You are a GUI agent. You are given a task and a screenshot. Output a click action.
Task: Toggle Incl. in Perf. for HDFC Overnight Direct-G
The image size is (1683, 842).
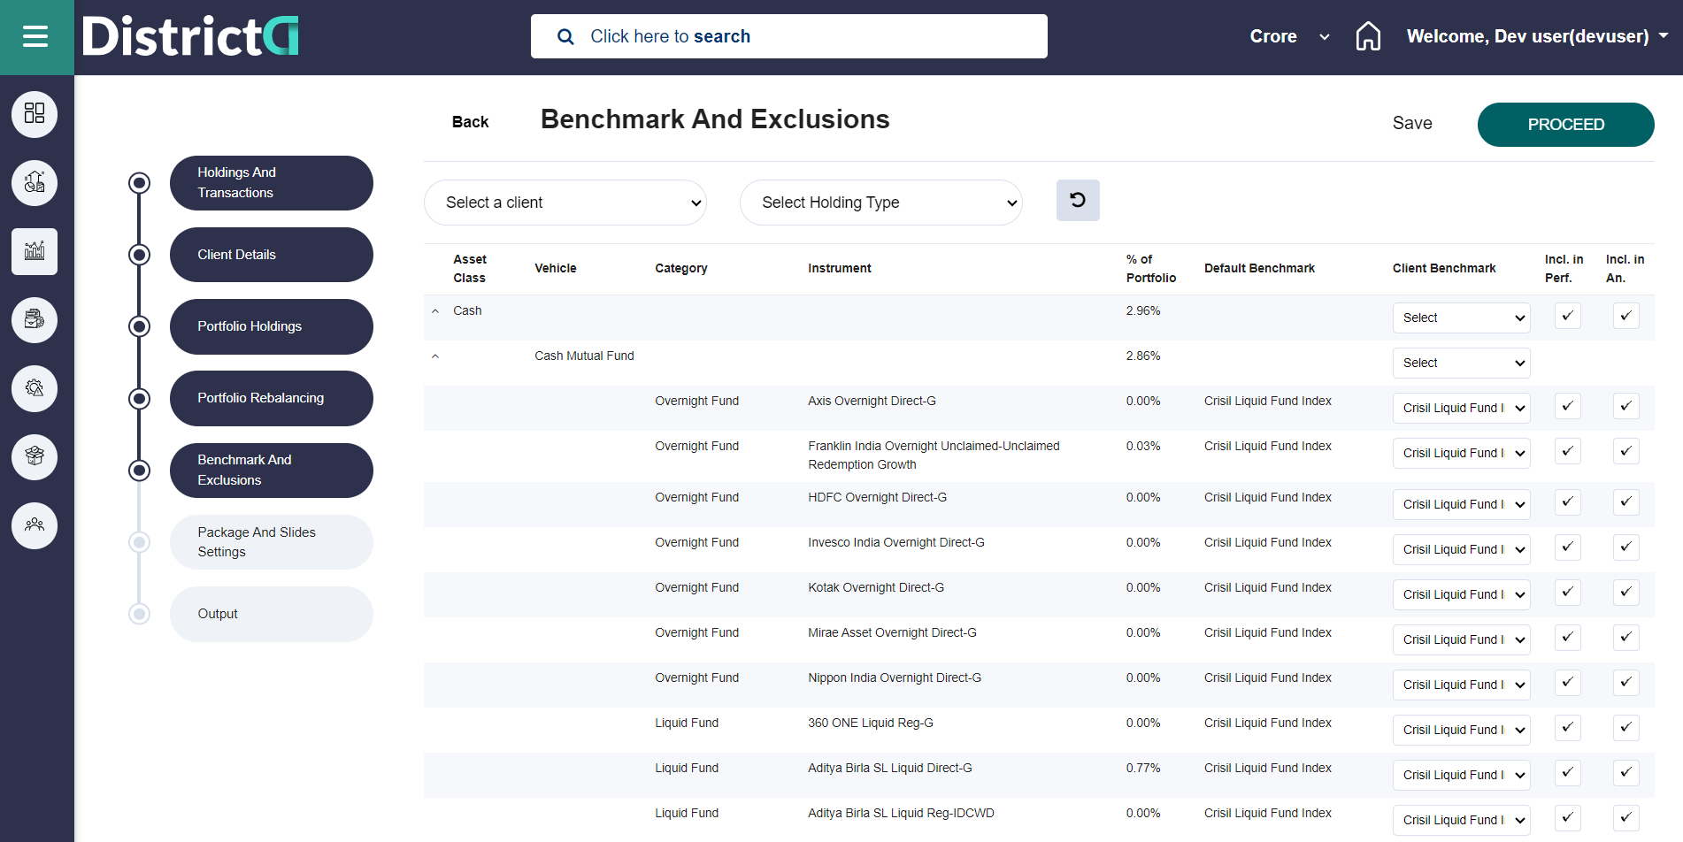pyautogui.click(x=1567, y=502)
